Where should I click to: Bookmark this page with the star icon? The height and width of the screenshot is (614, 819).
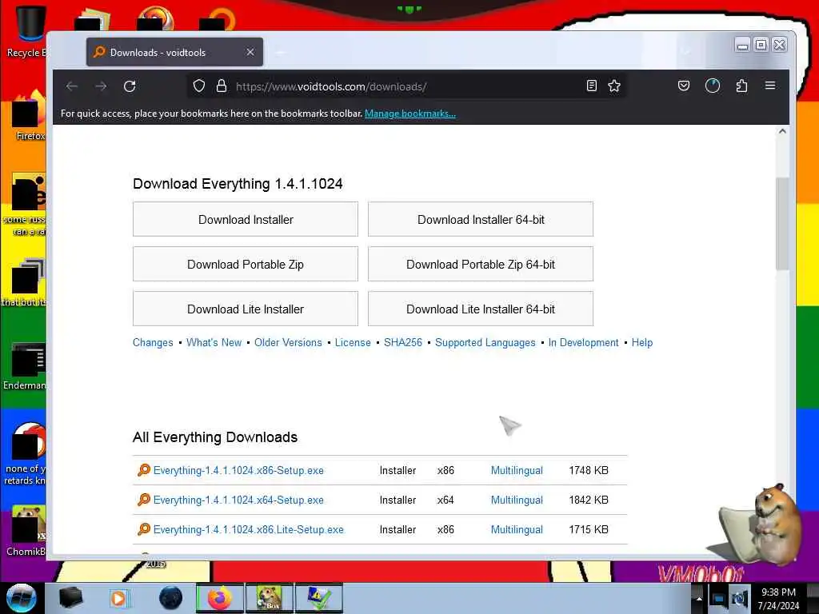[x=614, y=86]
